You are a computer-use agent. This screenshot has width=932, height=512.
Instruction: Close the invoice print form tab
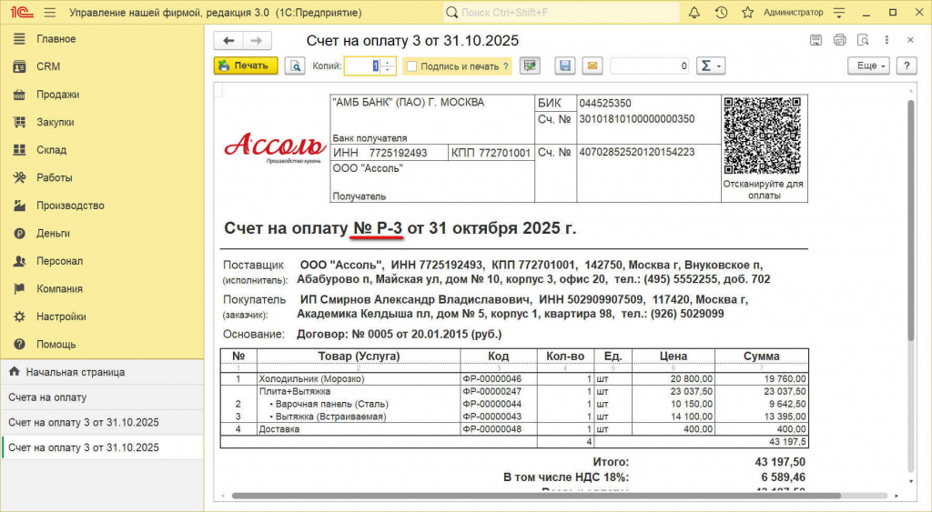(x=910, y=40)
